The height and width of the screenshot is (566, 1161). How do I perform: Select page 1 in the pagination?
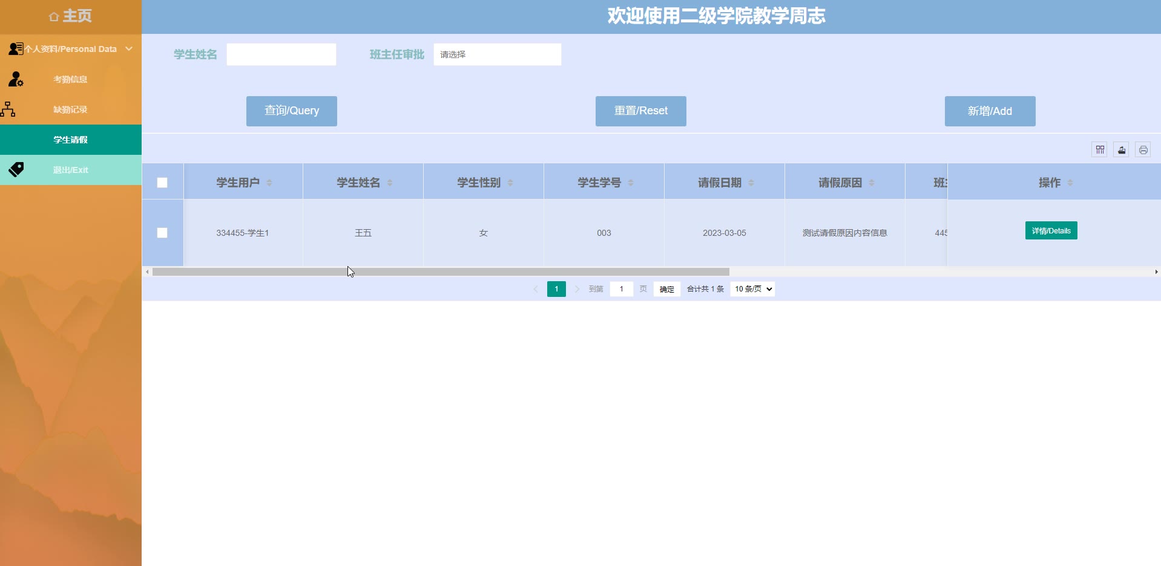pos(556,289)
